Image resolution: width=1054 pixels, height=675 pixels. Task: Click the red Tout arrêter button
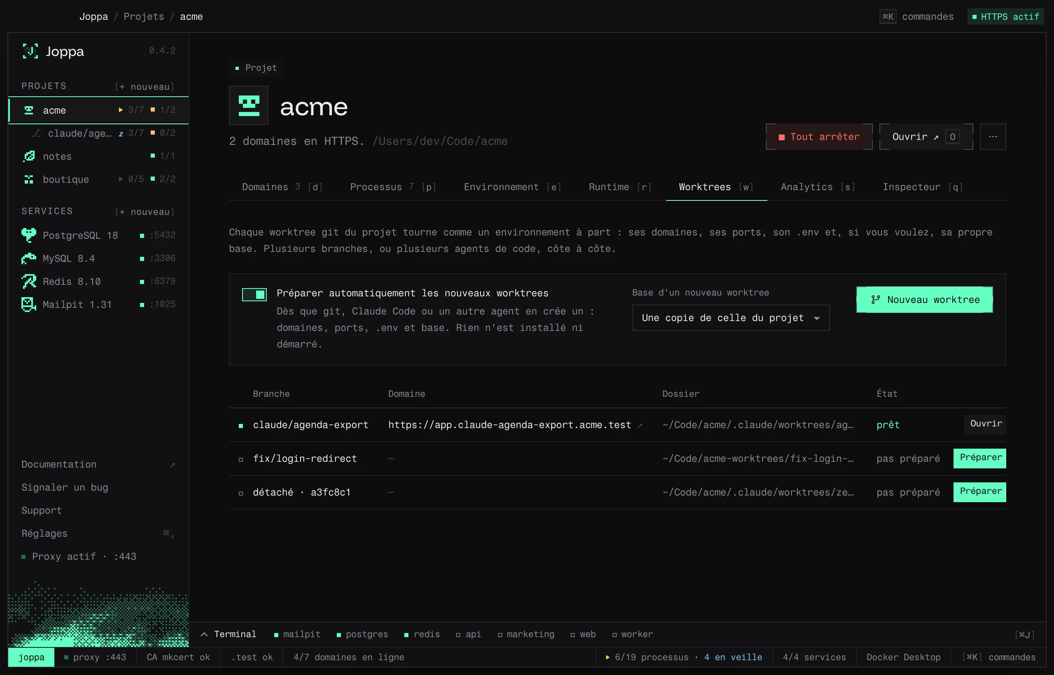click(x=818, y=137)
